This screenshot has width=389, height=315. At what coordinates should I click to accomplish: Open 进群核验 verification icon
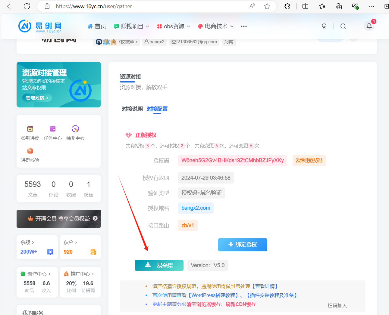click(x=30, y=151)
